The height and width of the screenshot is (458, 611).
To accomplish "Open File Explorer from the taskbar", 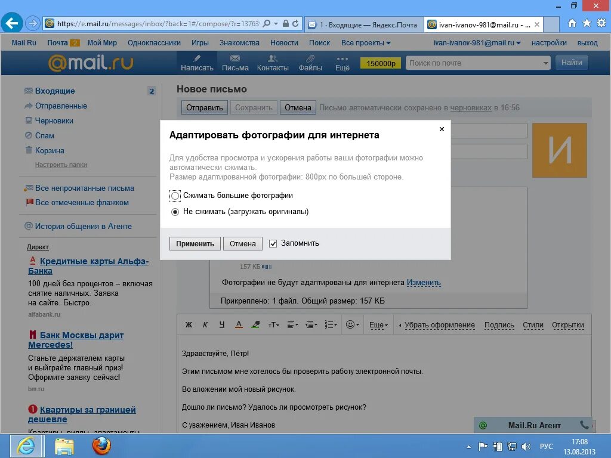I will tap(64, 446).
